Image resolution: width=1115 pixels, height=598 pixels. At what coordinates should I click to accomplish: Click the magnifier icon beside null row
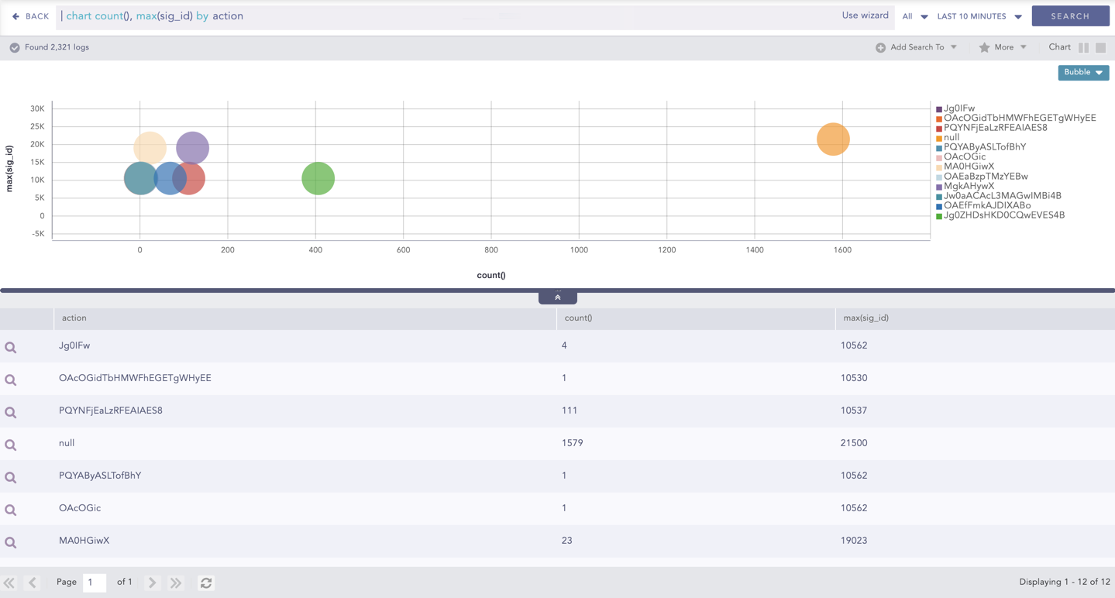pos(11,445)
